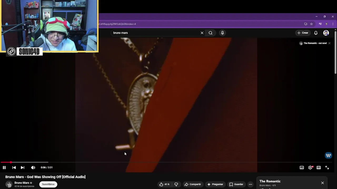
Task: Close The Romantic playlist panel
Action: coord(323,183)
